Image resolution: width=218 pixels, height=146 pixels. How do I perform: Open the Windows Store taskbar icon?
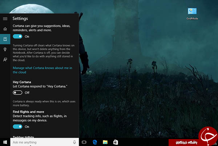click(116, 142)
